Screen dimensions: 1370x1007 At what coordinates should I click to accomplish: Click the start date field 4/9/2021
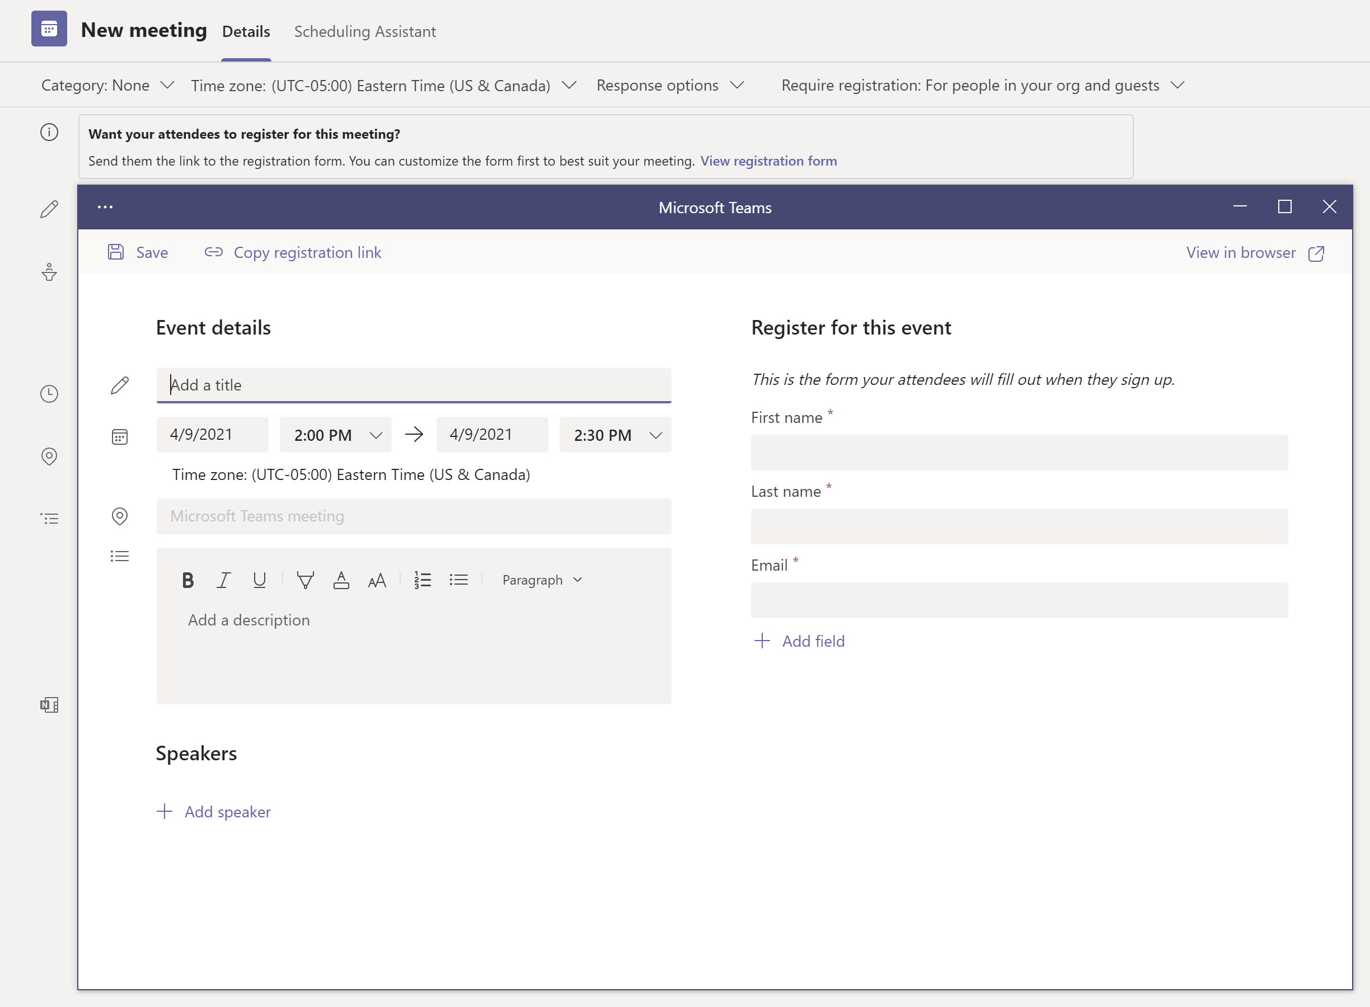(x=212, y=435)
